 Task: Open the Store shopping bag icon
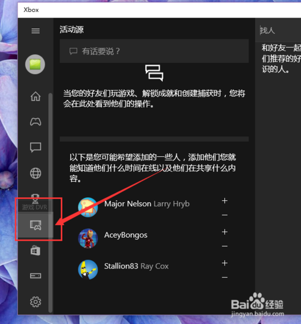pyautogui.click(x=36, y=250)
